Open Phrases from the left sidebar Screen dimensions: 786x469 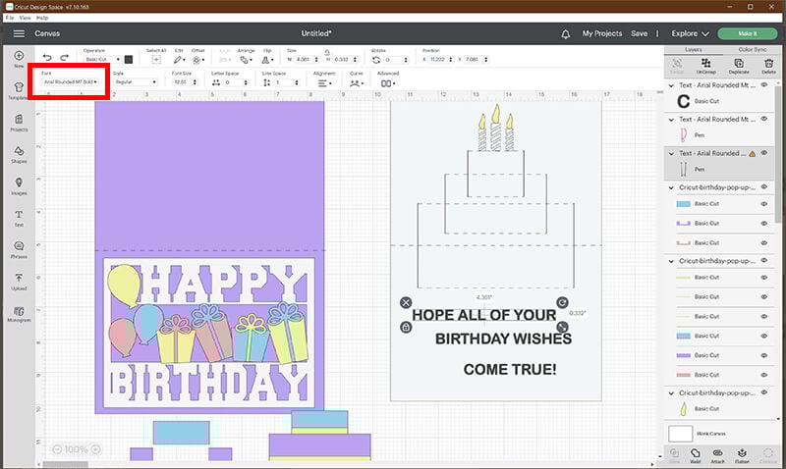19,245
